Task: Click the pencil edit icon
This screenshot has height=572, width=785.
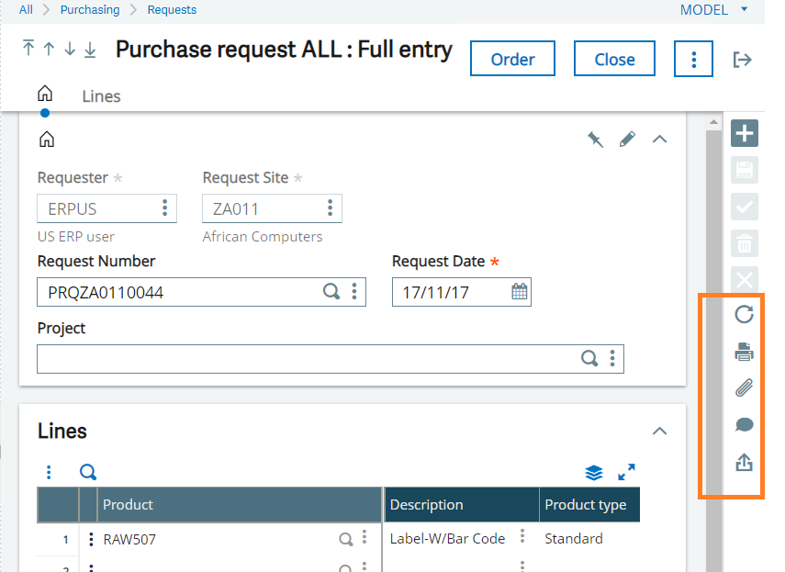Action: pos(627,140)
